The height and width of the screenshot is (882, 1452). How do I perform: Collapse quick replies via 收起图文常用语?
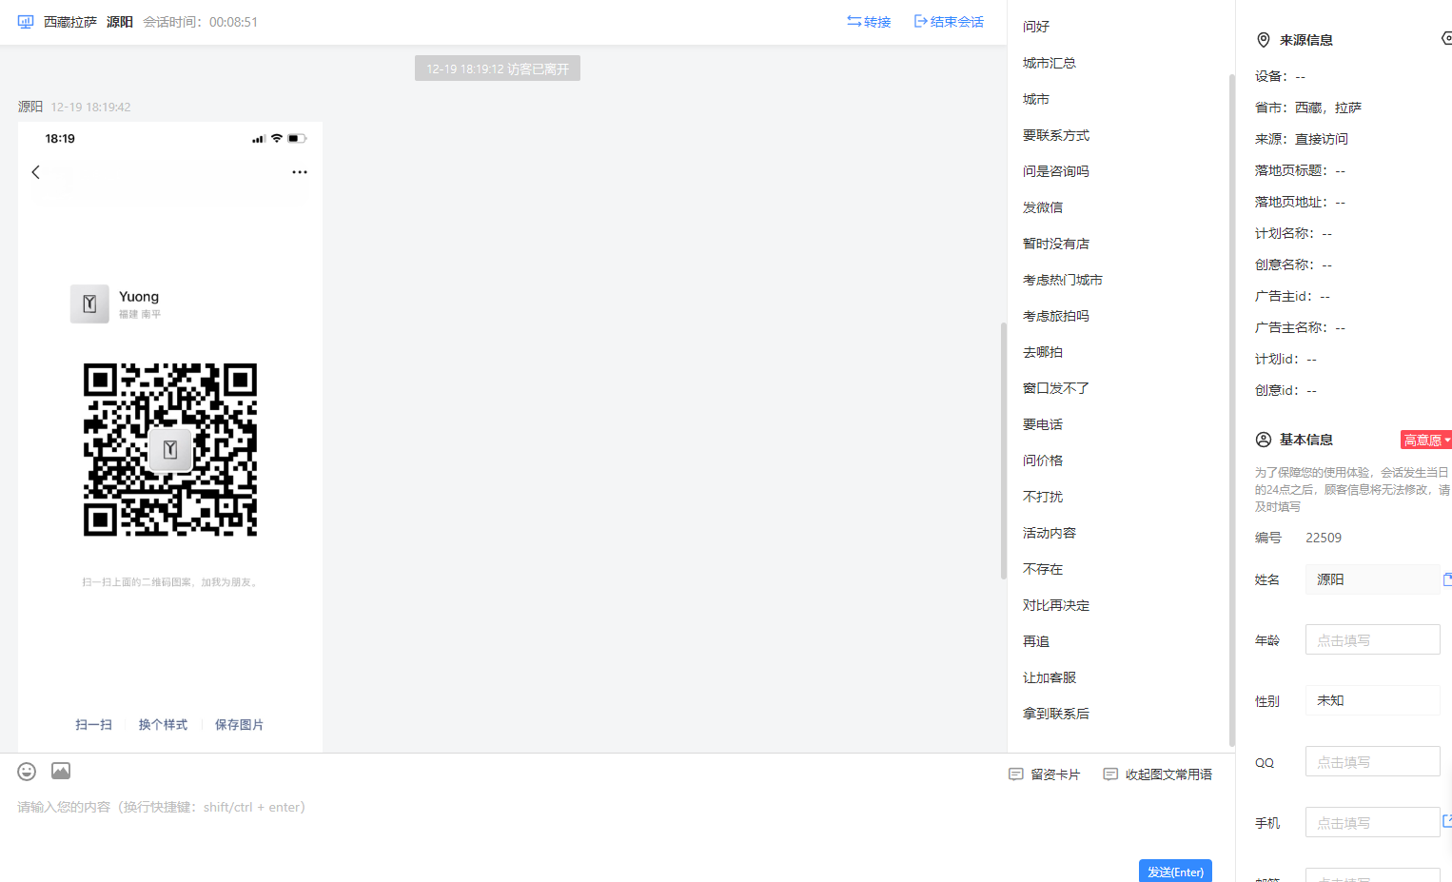click(x=1158, y=774)
